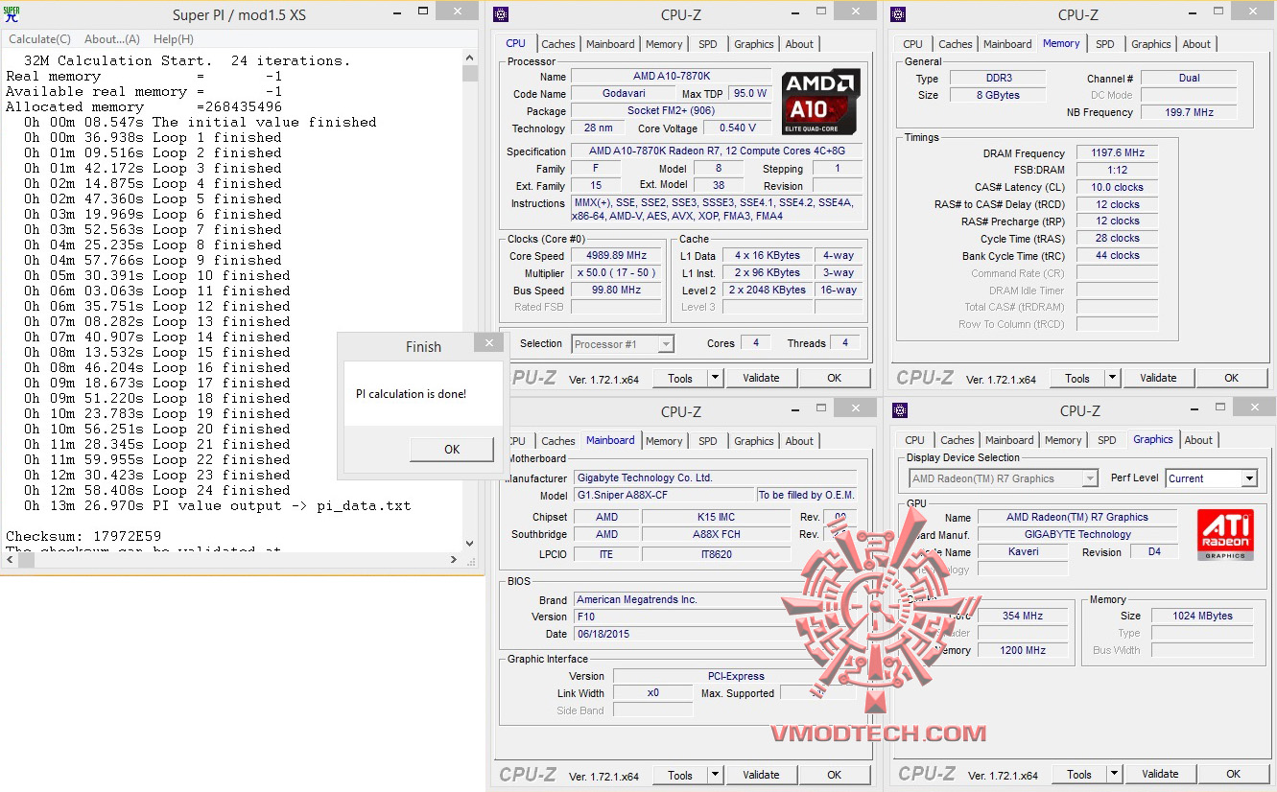Open the Mainboard tab in the graphics CPU-Z window
The image size is (1277, 792).
[x=1009, y=440]
